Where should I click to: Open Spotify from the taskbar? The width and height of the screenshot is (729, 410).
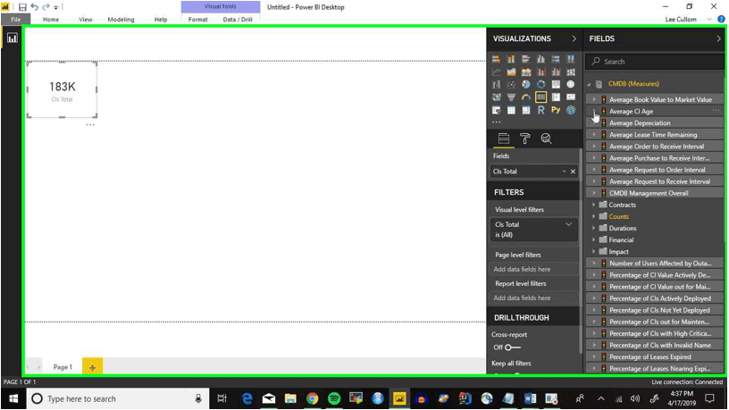point(334,399)
